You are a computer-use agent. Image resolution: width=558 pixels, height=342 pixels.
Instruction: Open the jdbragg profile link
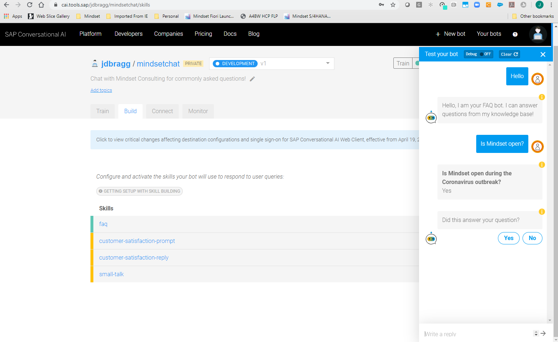116,64
